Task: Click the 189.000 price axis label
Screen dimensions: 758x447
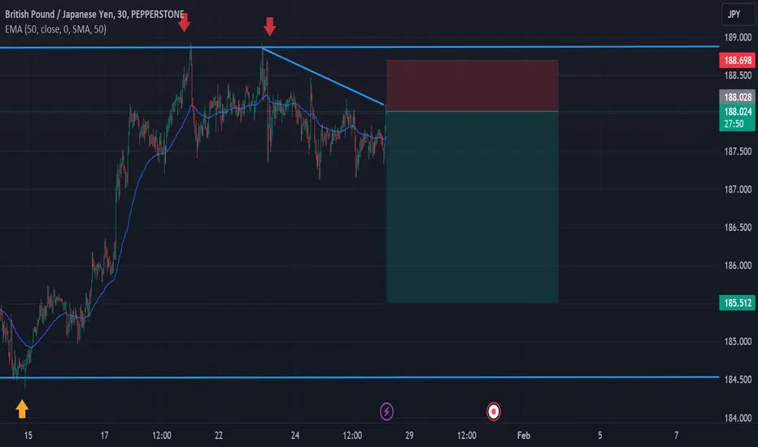Action: [x=737, y=37]
